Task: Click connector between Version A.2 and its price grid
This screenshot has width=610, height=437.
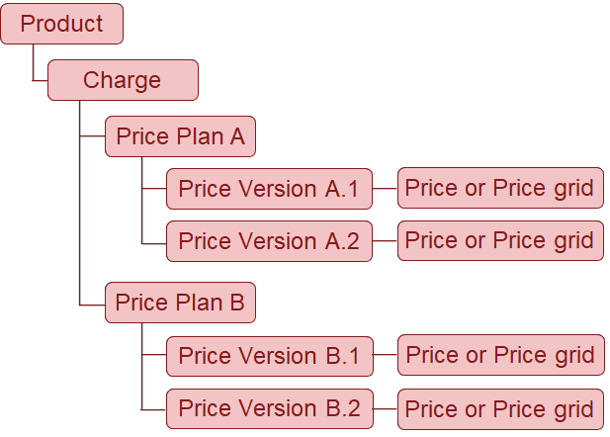Action: (386, 241)
